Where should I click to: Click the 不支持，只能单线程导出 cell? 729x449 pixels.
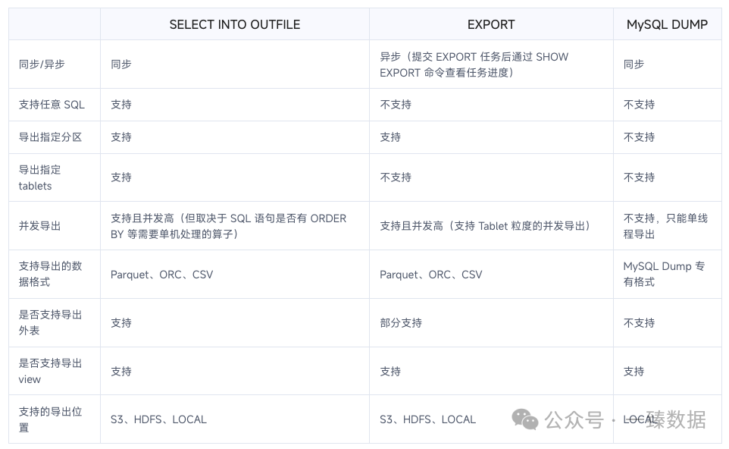(665, 226)
